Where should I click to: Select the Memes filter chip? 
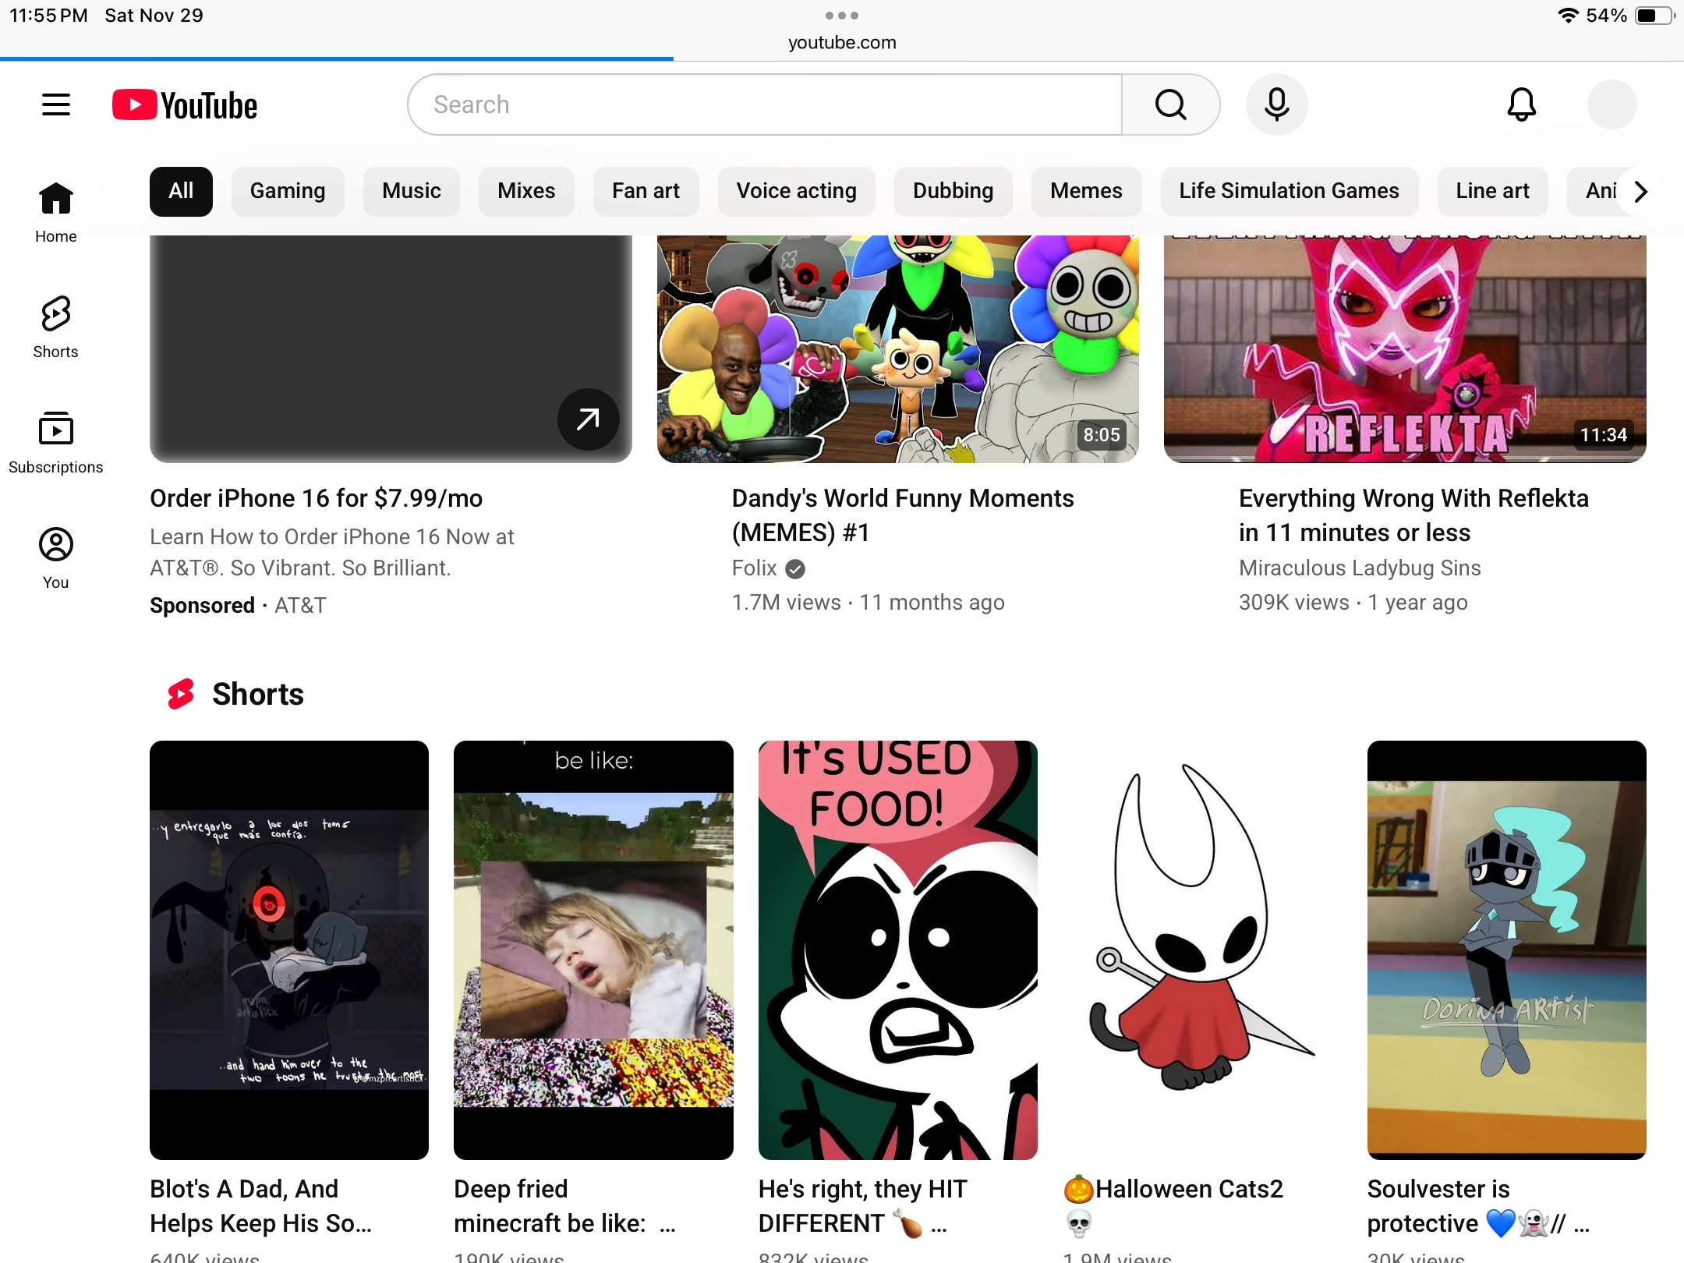[1086, 191]
